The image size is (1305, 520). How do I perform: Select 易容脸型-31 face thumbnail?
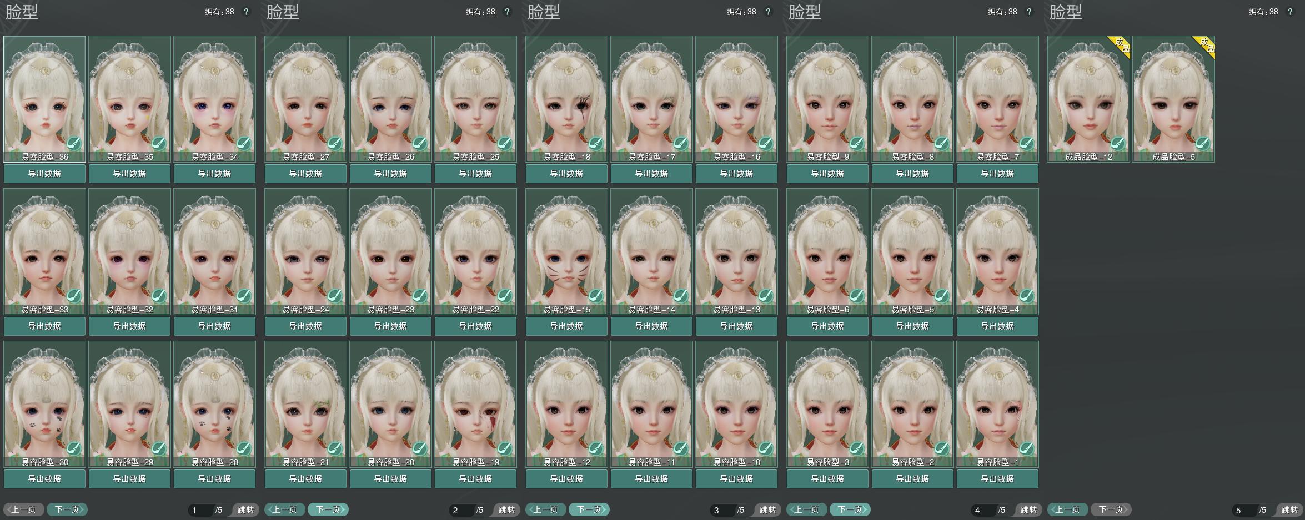click(x=214, y=251)
